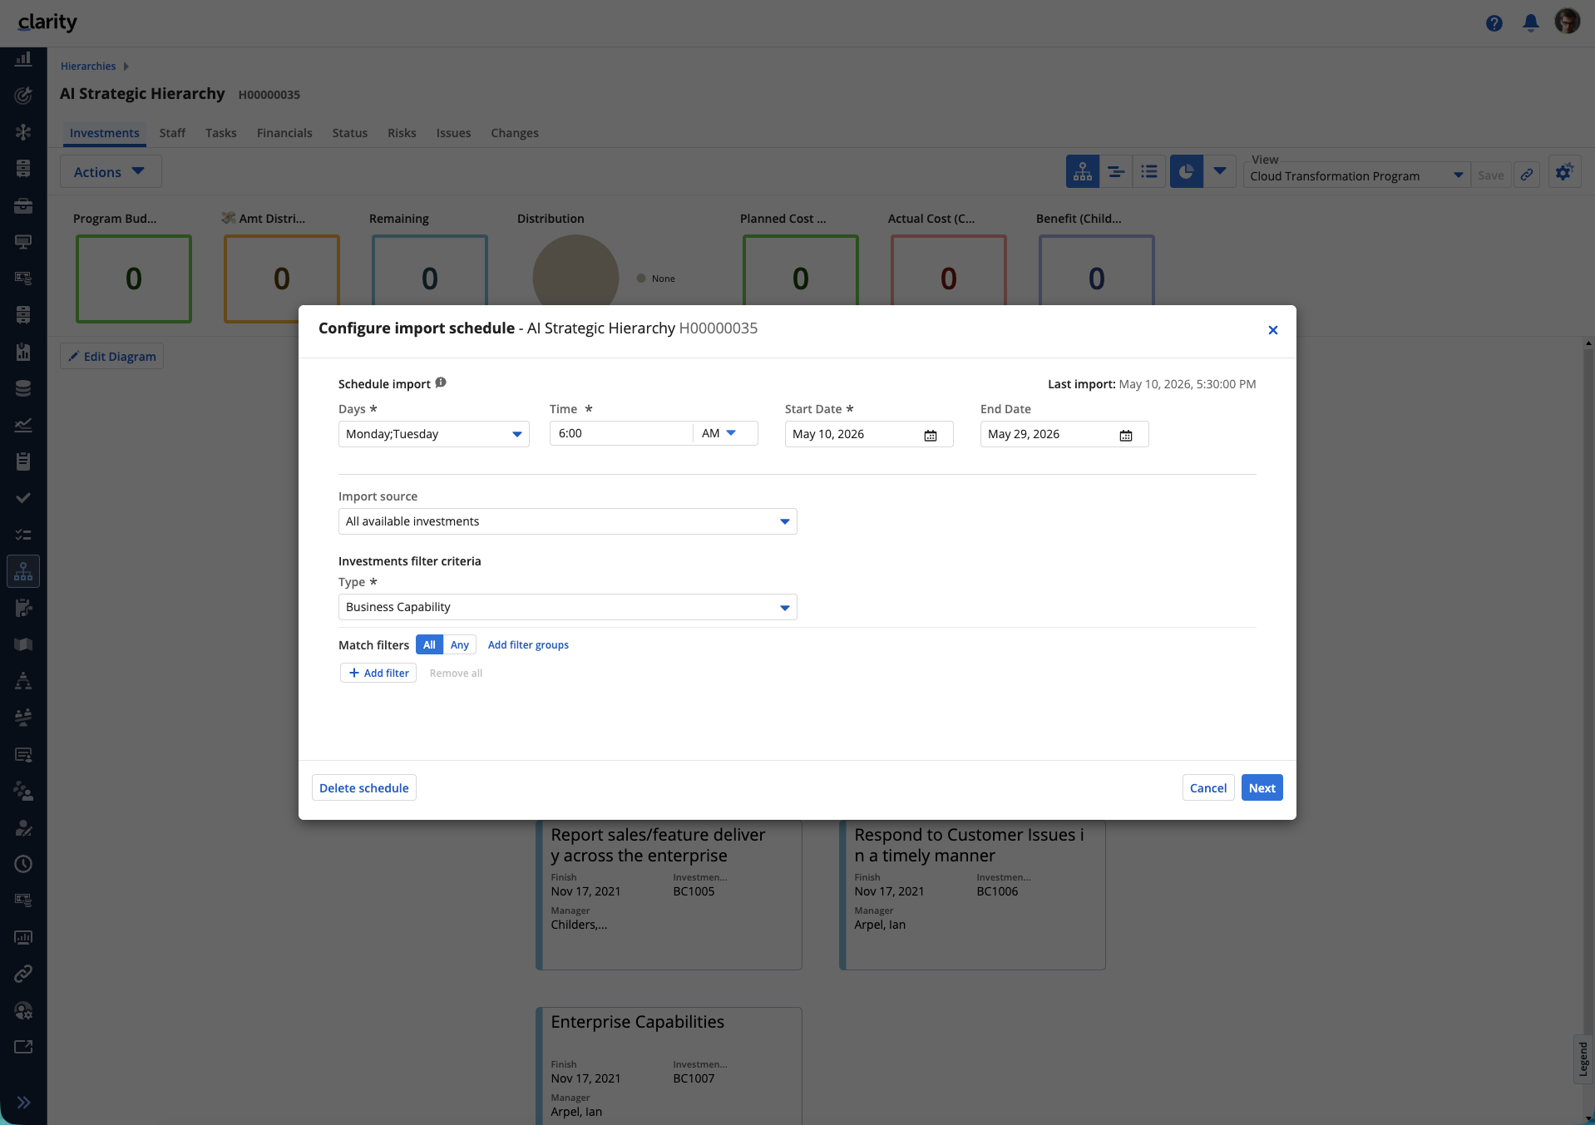Switch to the Changes tab
Viewport: 1595px width, 1125px height.
click(515, 133)
